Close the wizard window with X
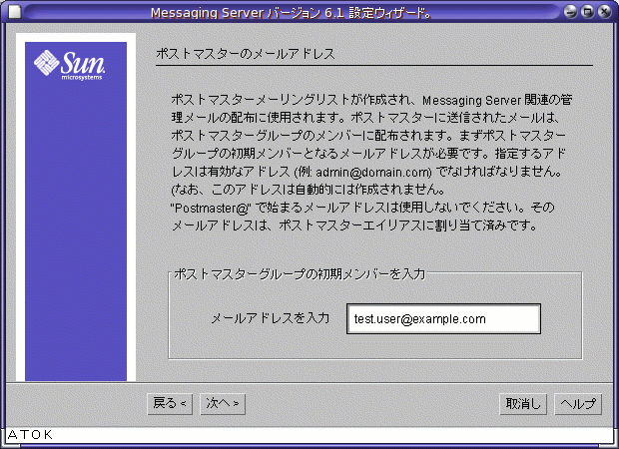Screen dimensions: 619x449 coord(604,11)
